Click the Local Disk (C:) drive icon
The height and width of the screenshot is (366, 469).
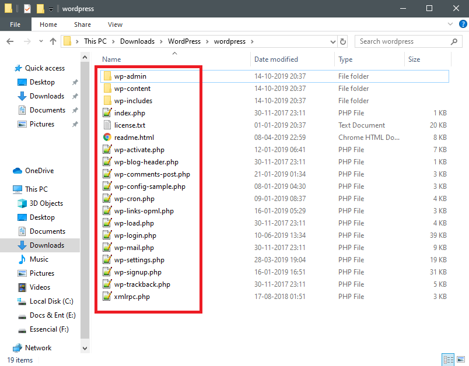(22, 301)
